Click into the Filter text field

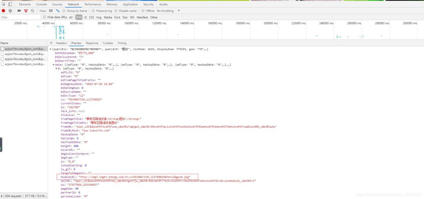[20, 17]
